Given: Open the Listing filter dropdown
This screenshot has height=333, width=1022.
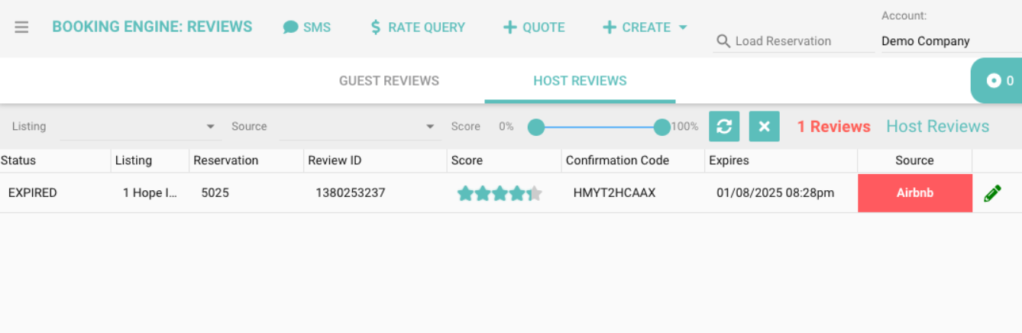Looking at the screenshot, I should pos(139,127).
